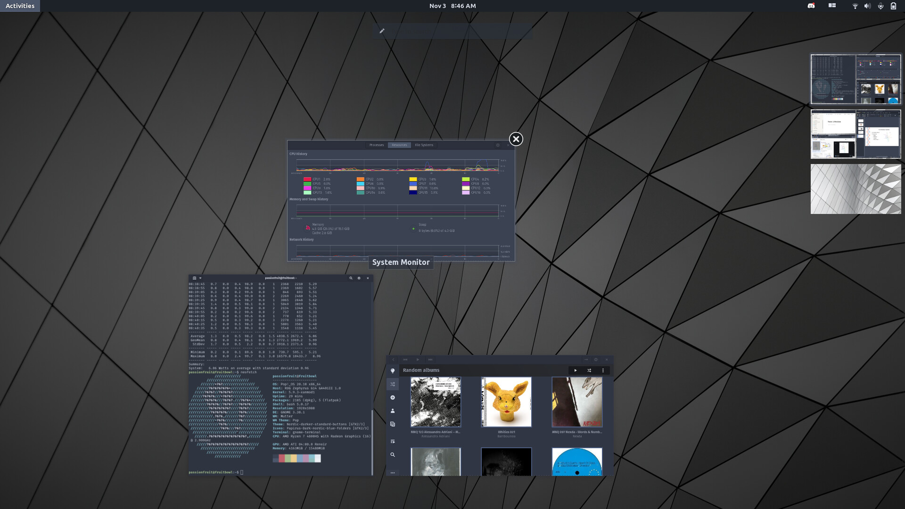Select the Artists view in Lollypop sidebar
Screen dimensions: 905x509
pos(393,410)
